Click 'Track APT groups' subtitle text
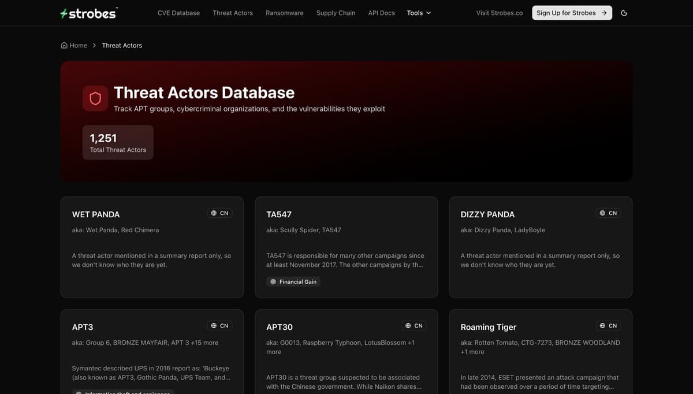693x394 pixels. (249, 109)
